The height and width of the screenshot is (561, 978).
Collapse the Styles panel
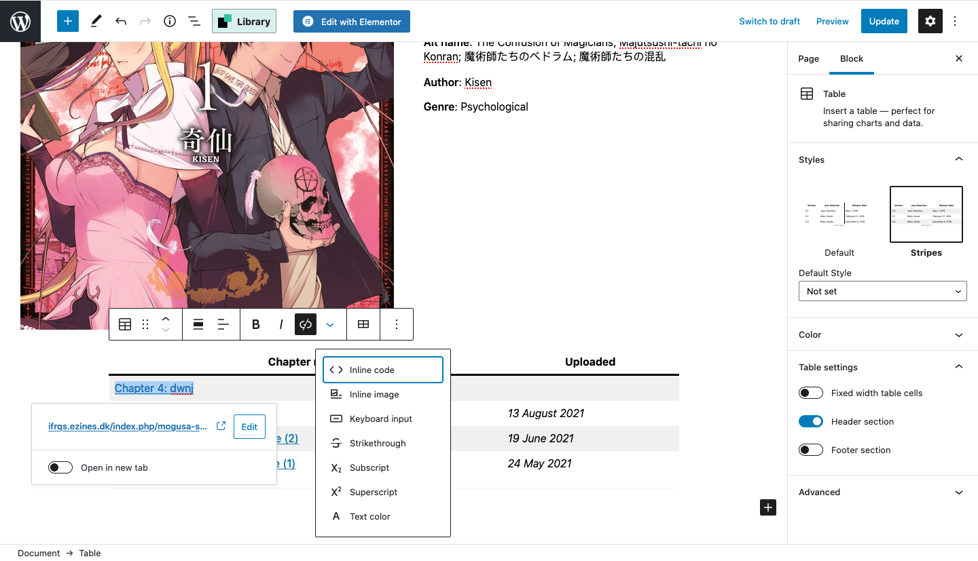(x=883, y=159)
